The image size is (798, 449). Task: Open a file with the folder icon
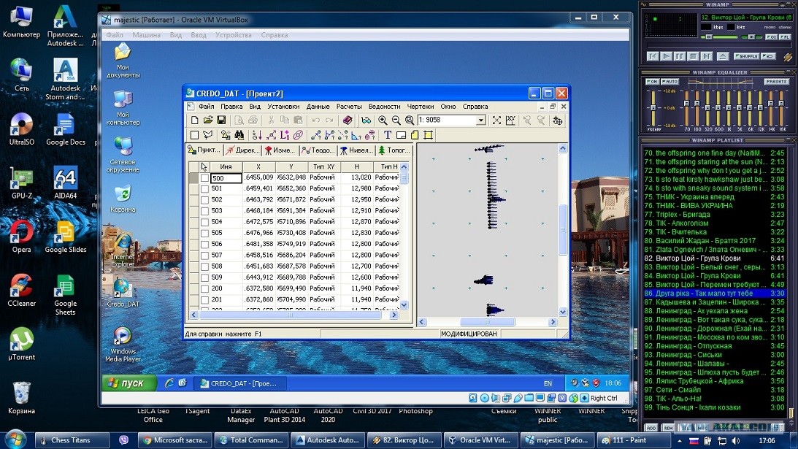point(207,120)
